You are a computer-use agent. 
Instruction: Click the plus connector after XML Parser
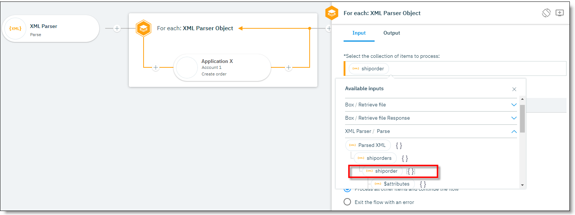117,28
